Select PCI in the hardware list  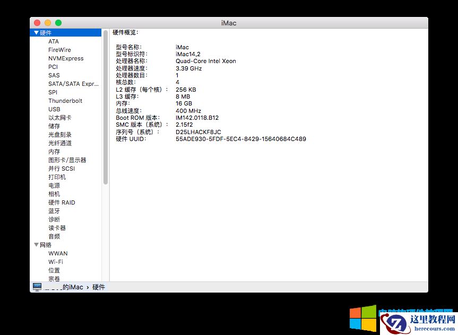coord(53,67)
